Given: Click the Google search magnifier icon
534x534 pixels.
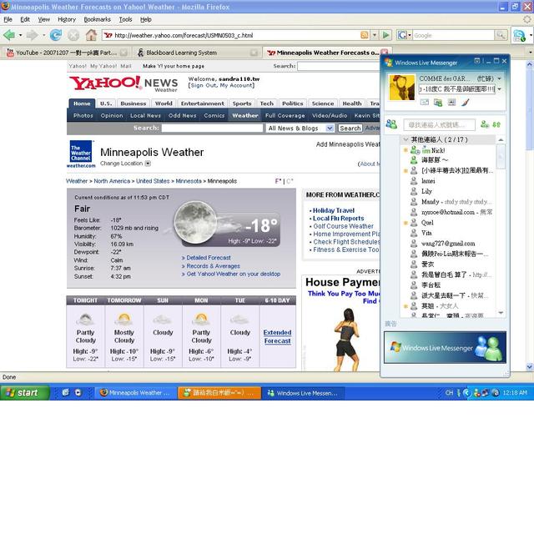Looking at the screenshot, I should pyautogui.click(x=501, y=35).
